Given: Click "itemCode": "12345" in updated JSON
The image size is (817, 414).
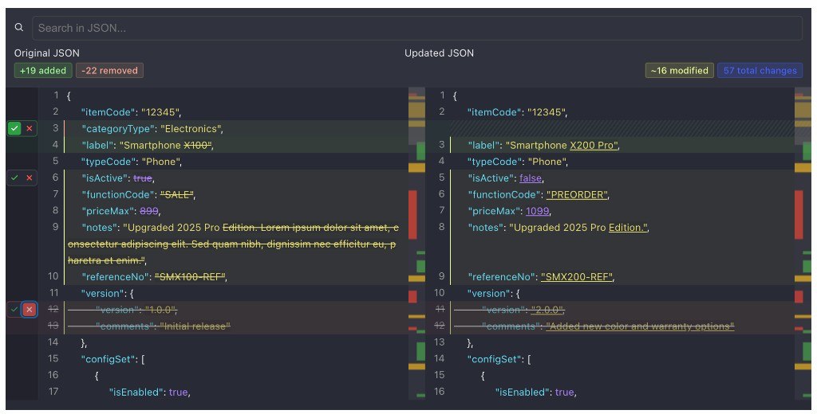Looking at the screenshot, I should pyautogui.click(x=517, y=112).
